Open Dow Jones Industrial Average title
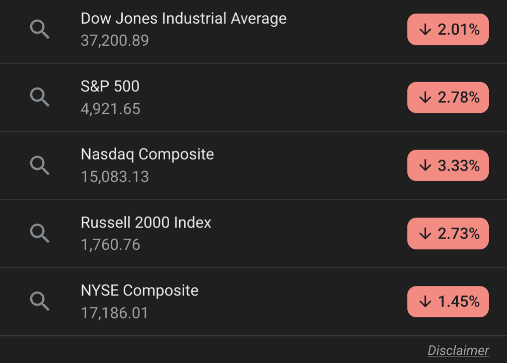Screen dimensions: 507x363 (184, 19)
